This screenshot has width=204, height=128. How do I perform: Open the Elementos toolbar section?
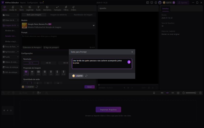point(47,8)
